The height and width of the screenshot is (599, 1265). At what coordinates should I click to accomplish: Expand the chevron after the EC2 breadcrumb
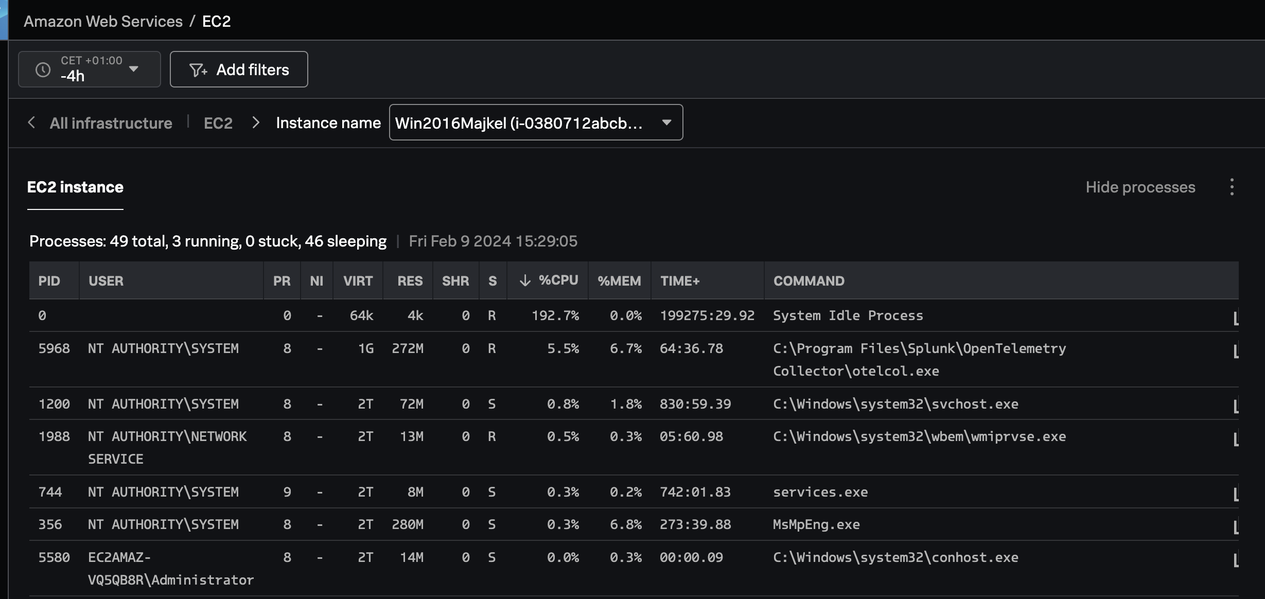click(256, 122)
